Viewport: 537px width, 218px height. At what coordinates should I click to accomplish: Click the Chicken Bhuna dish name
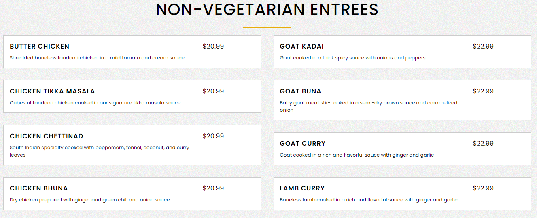39,188
